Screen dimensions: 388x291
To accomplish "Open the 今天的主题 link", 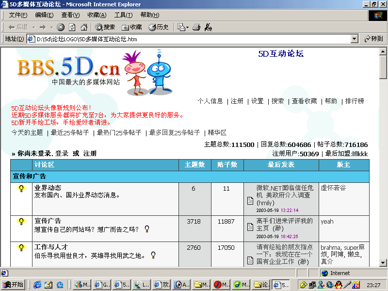I will [27, 132].
